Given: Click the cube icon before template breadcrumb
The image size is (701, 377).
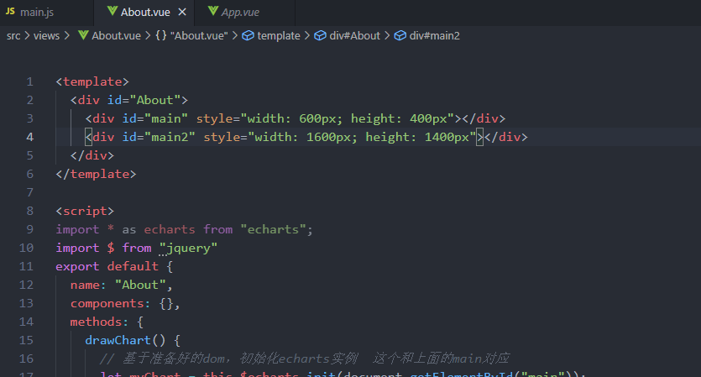Looking at the screenshot, I should 248,35.
